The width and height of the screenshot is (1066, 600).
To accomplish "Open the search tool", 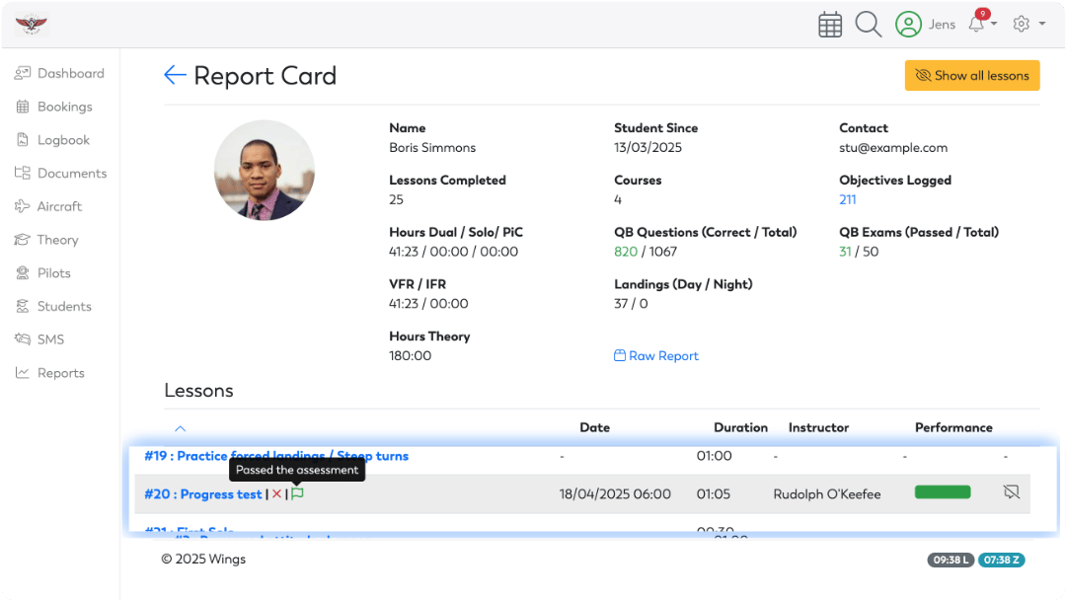I will click(868, 23).
